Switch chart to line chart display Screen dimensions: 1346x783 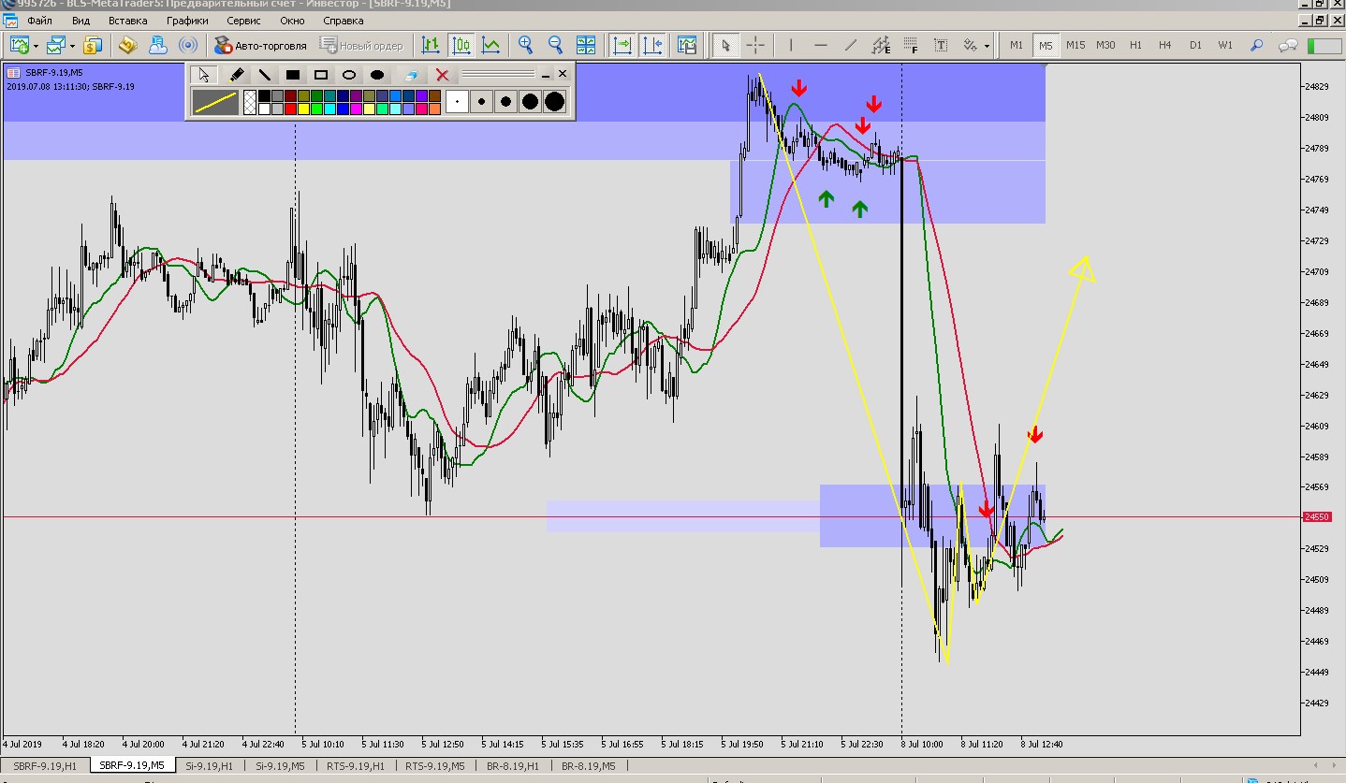[x=490, y=45]
